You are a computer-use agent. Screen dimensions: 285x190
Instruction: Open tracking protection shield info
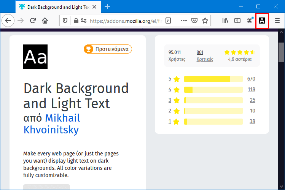[65, 21]
